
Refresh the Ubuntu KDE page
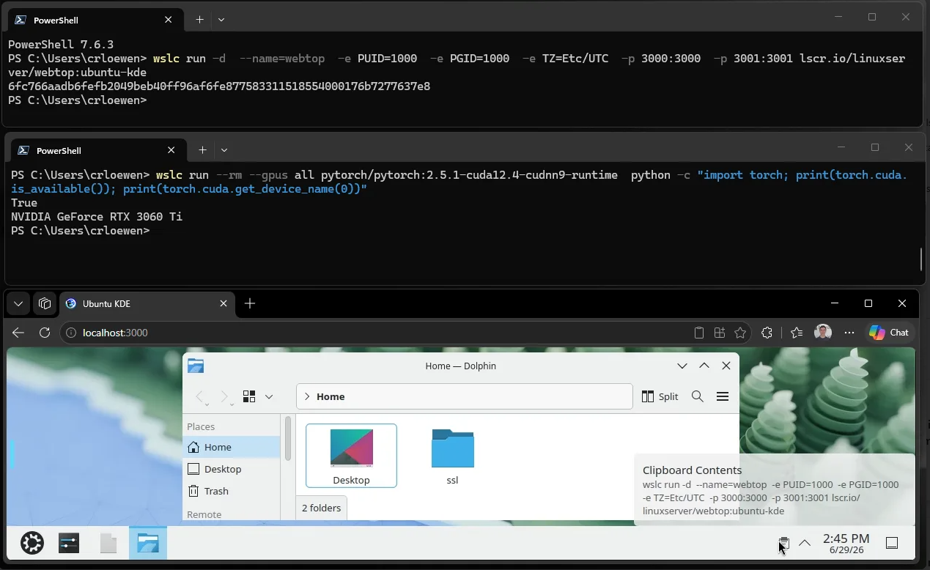coord(45,333)
